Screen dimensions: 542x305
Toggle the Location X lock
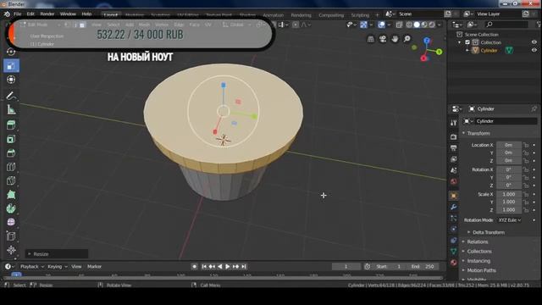pos(526,145)
